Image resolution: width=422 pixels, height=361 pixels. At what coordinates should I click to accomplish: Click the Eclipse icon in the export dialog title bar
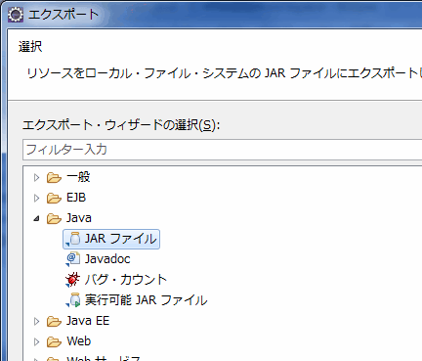[x=16, y=15]
